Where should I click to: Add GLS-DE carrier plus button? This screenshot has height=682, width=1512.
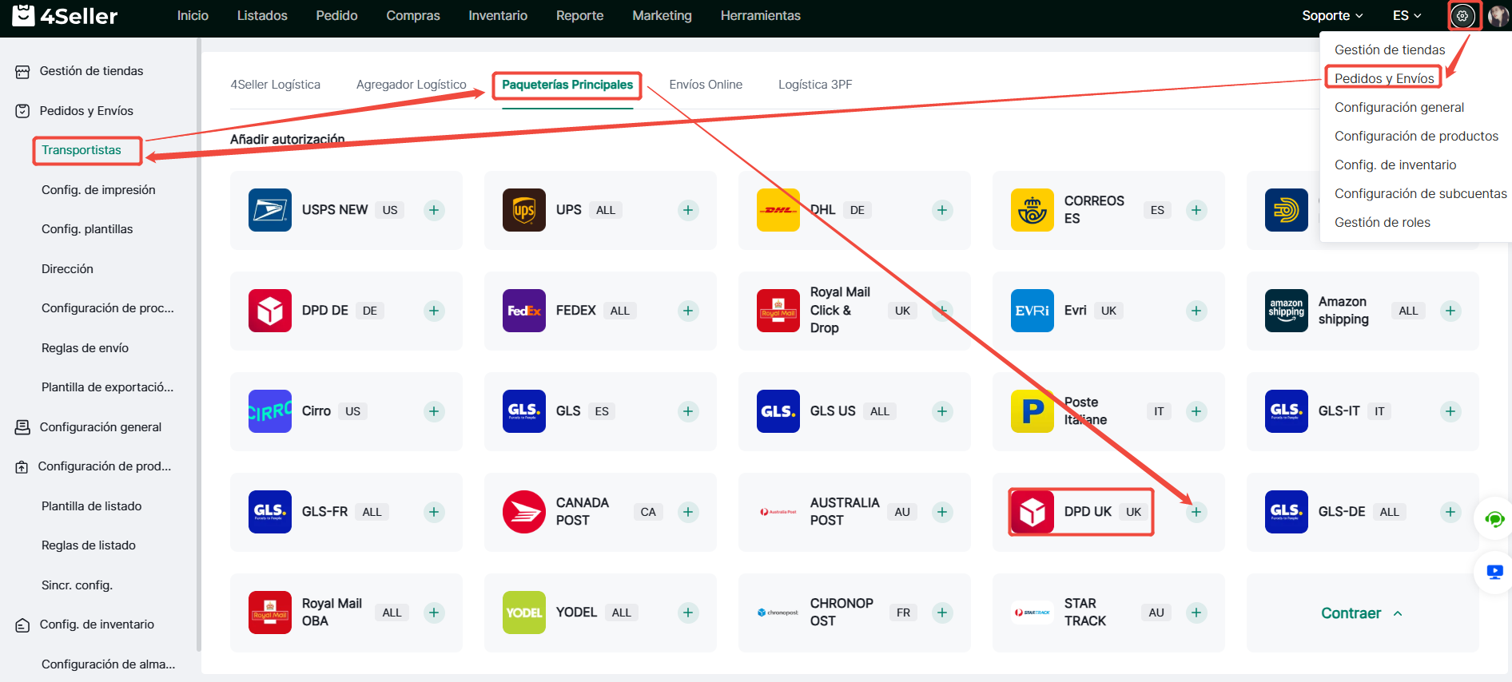1450,512
